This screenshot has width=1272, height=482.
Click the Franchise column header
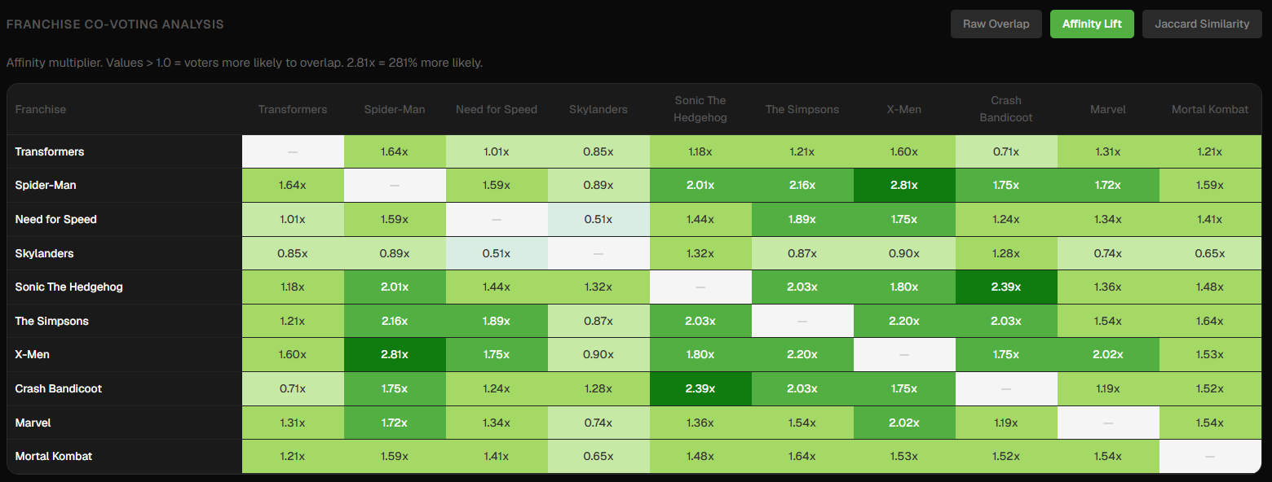(x=41, y=109)
